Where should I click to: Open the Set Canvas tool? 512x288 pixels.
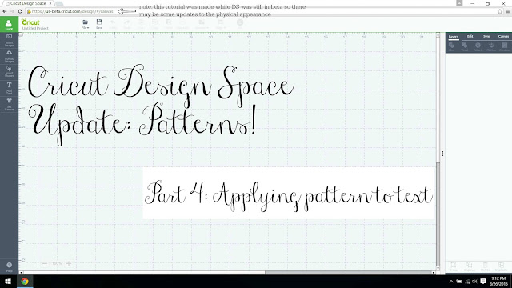click(9, 104)
